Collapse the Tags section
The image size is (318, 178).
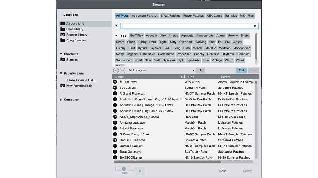(x=116, y=36)
